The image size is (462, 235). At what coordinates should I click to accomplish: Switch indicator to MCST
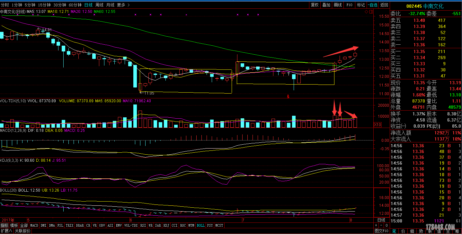click(219, 225)
